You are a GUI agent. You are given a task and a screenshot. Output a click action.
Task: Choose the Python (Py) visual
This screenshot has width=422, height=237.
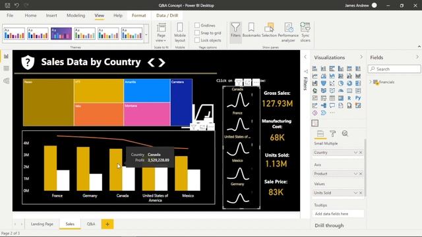[358, 98]
